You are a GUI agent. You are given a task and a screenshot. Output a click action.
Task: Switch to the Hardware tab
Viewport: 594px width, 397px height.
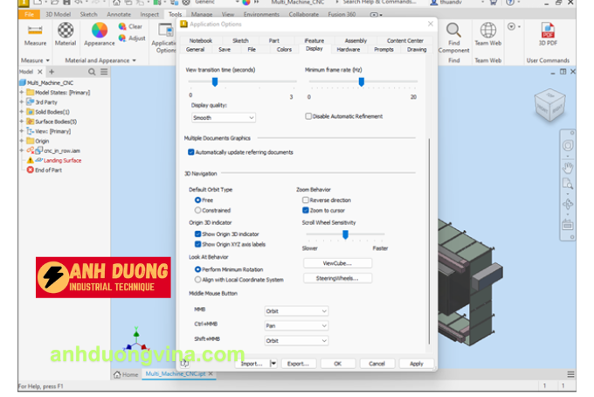point(348,50)
